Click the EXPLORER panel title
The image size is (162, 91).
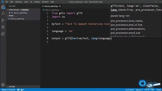12,6
